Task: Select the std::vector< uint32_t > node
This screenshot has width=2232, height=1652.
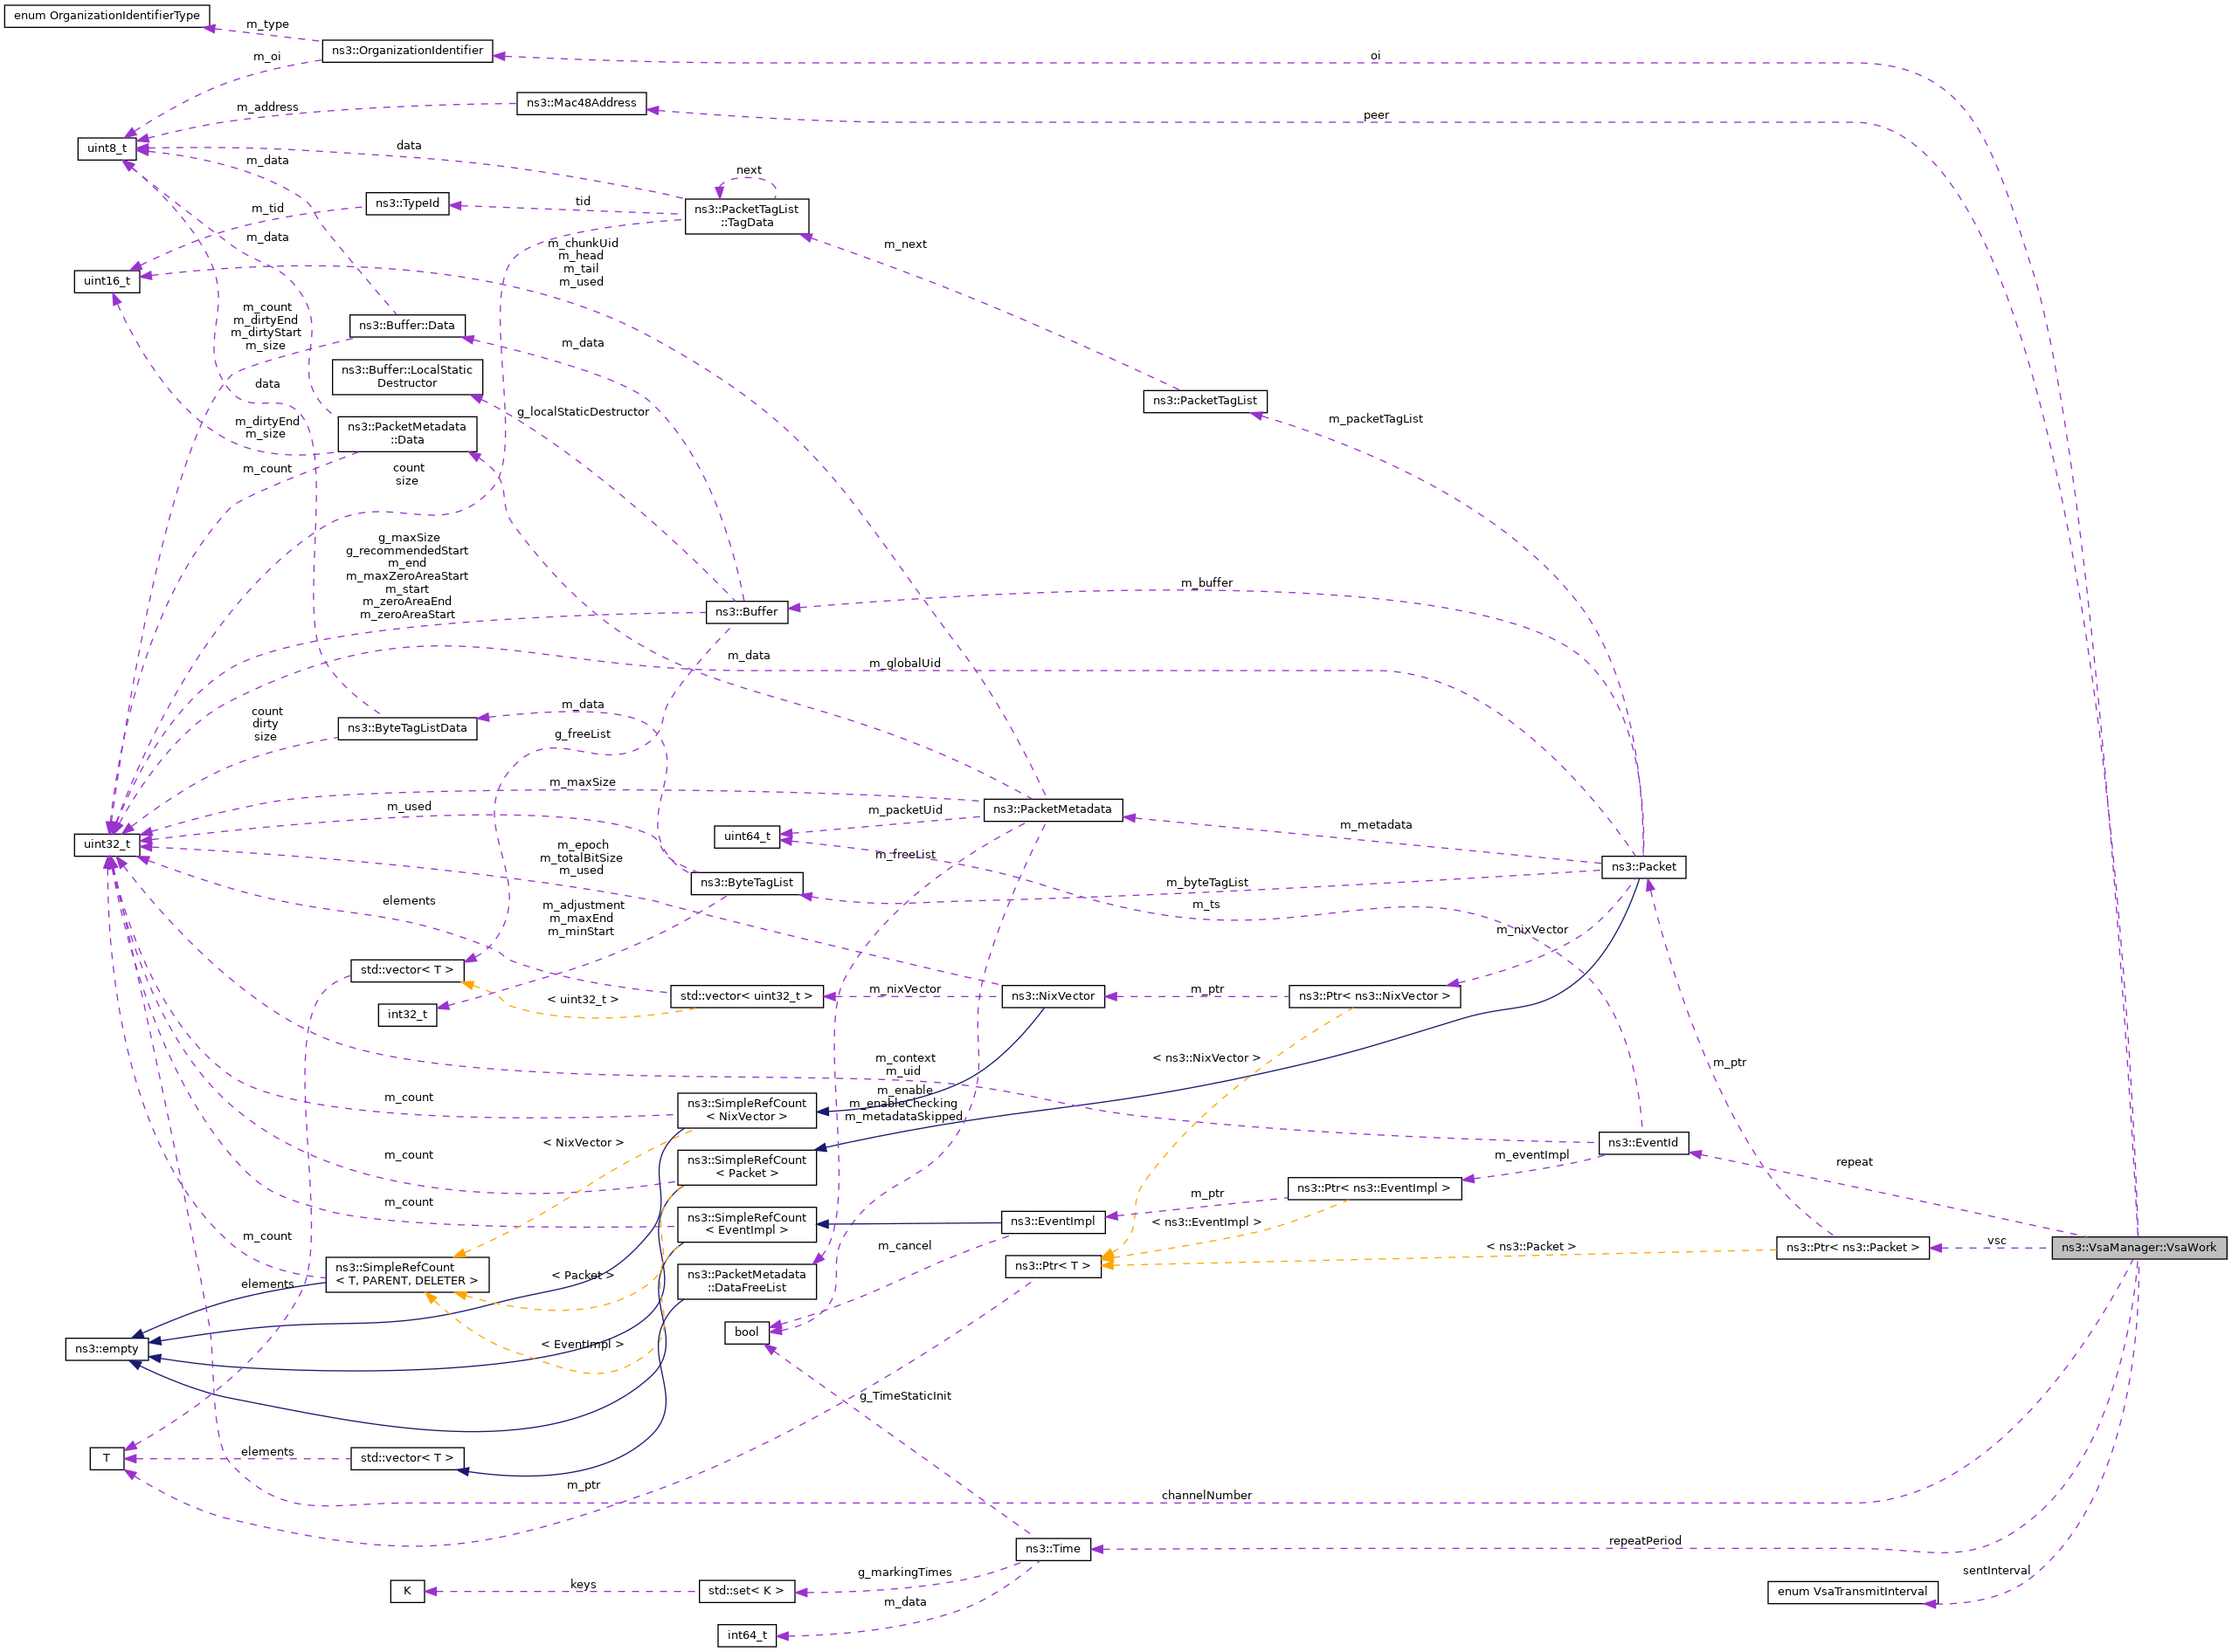Action: pos(746,996)
